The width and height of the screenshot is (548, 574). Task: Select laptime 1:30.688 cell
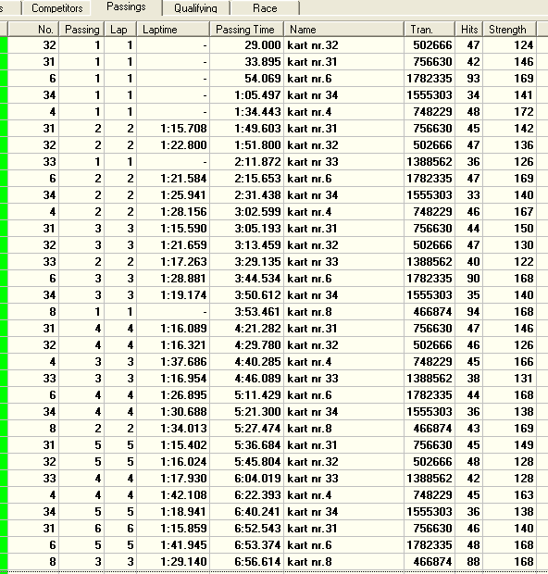pos(173,411)
